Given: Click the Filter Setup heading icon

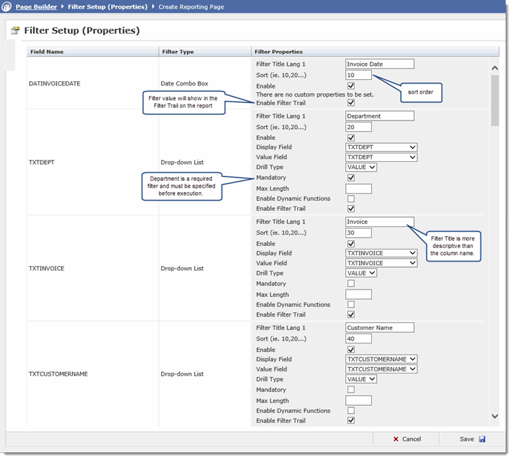Looking at the screenshot, I should 15,31.
